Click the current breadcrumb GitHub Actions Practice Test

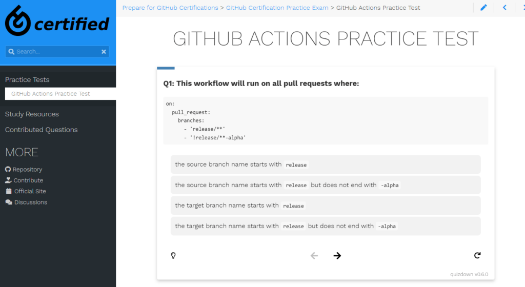click(x=378, y=8)
